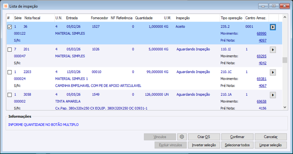Screen dimensions: 293x154
Task: Click the Lista de inspeção window icon
Action: 5,6
